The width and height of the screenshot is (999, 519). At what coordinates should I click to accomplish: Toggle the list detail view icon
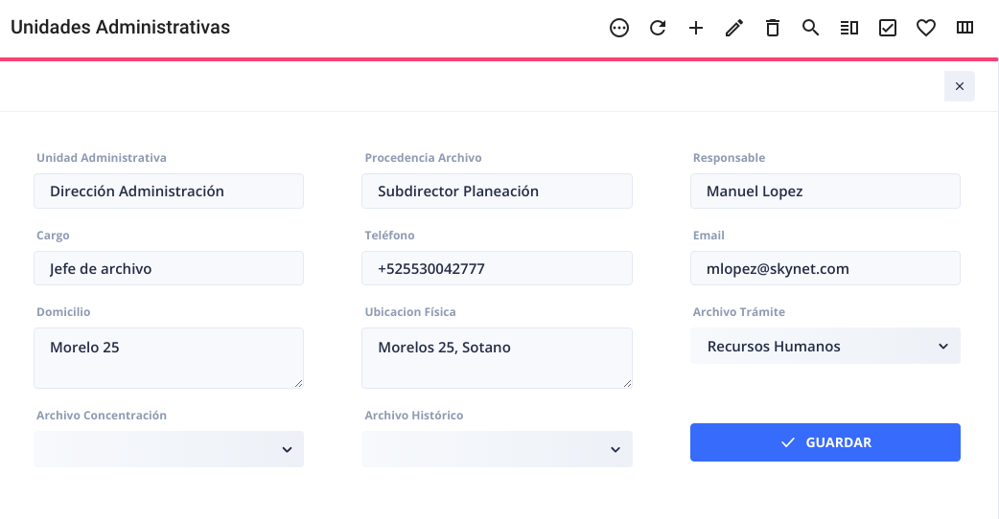coord(848,28)
